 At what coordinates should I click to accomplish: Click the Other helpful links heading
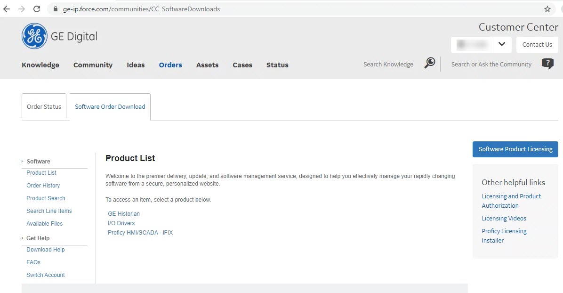(x=514, y=182)
